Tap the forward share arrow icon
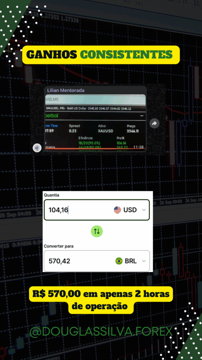Screen dimensions: 202x360 154,123
